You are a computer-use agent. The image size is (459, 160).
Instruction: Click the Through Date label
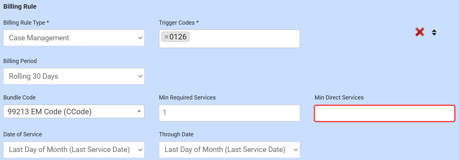(x=176, y=134)
